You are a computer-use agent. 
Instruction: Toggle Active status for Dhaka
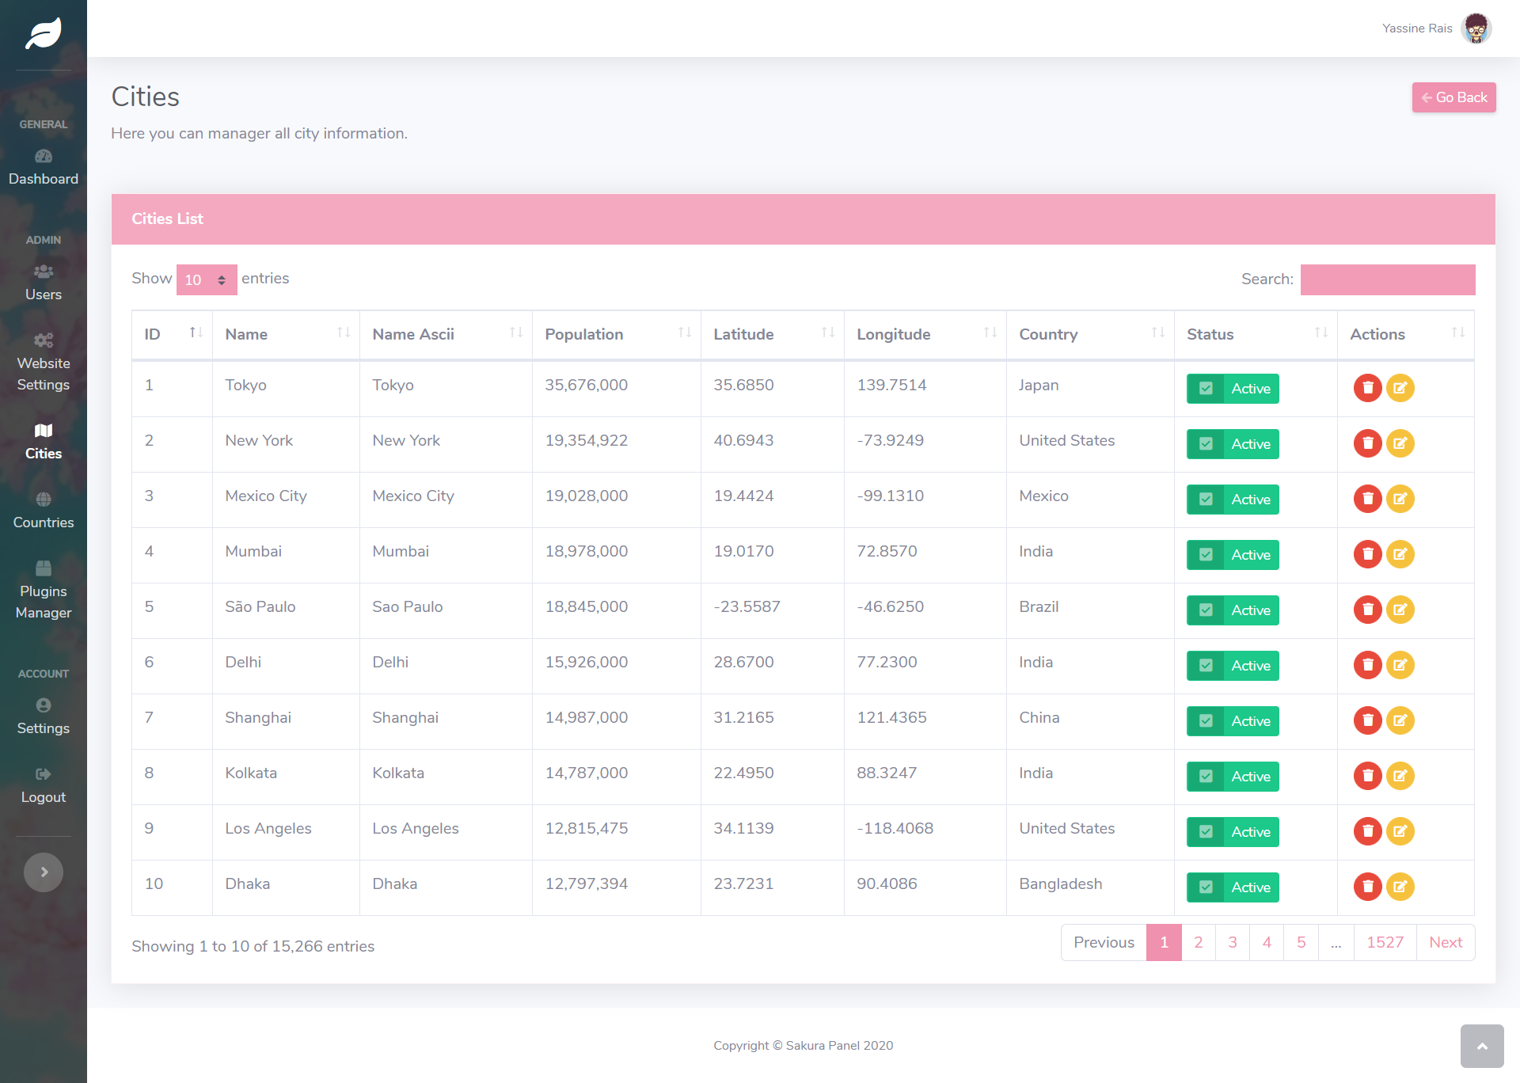[x=1233, y=887]
